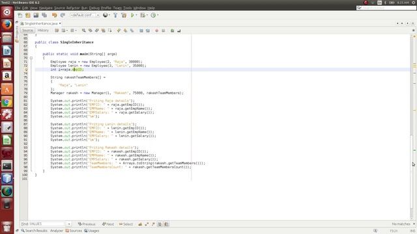The height and width of the screenshot is (234, 417).
Task: Select the SingleInheritance.java editor tab
Action: coord(40,23)
